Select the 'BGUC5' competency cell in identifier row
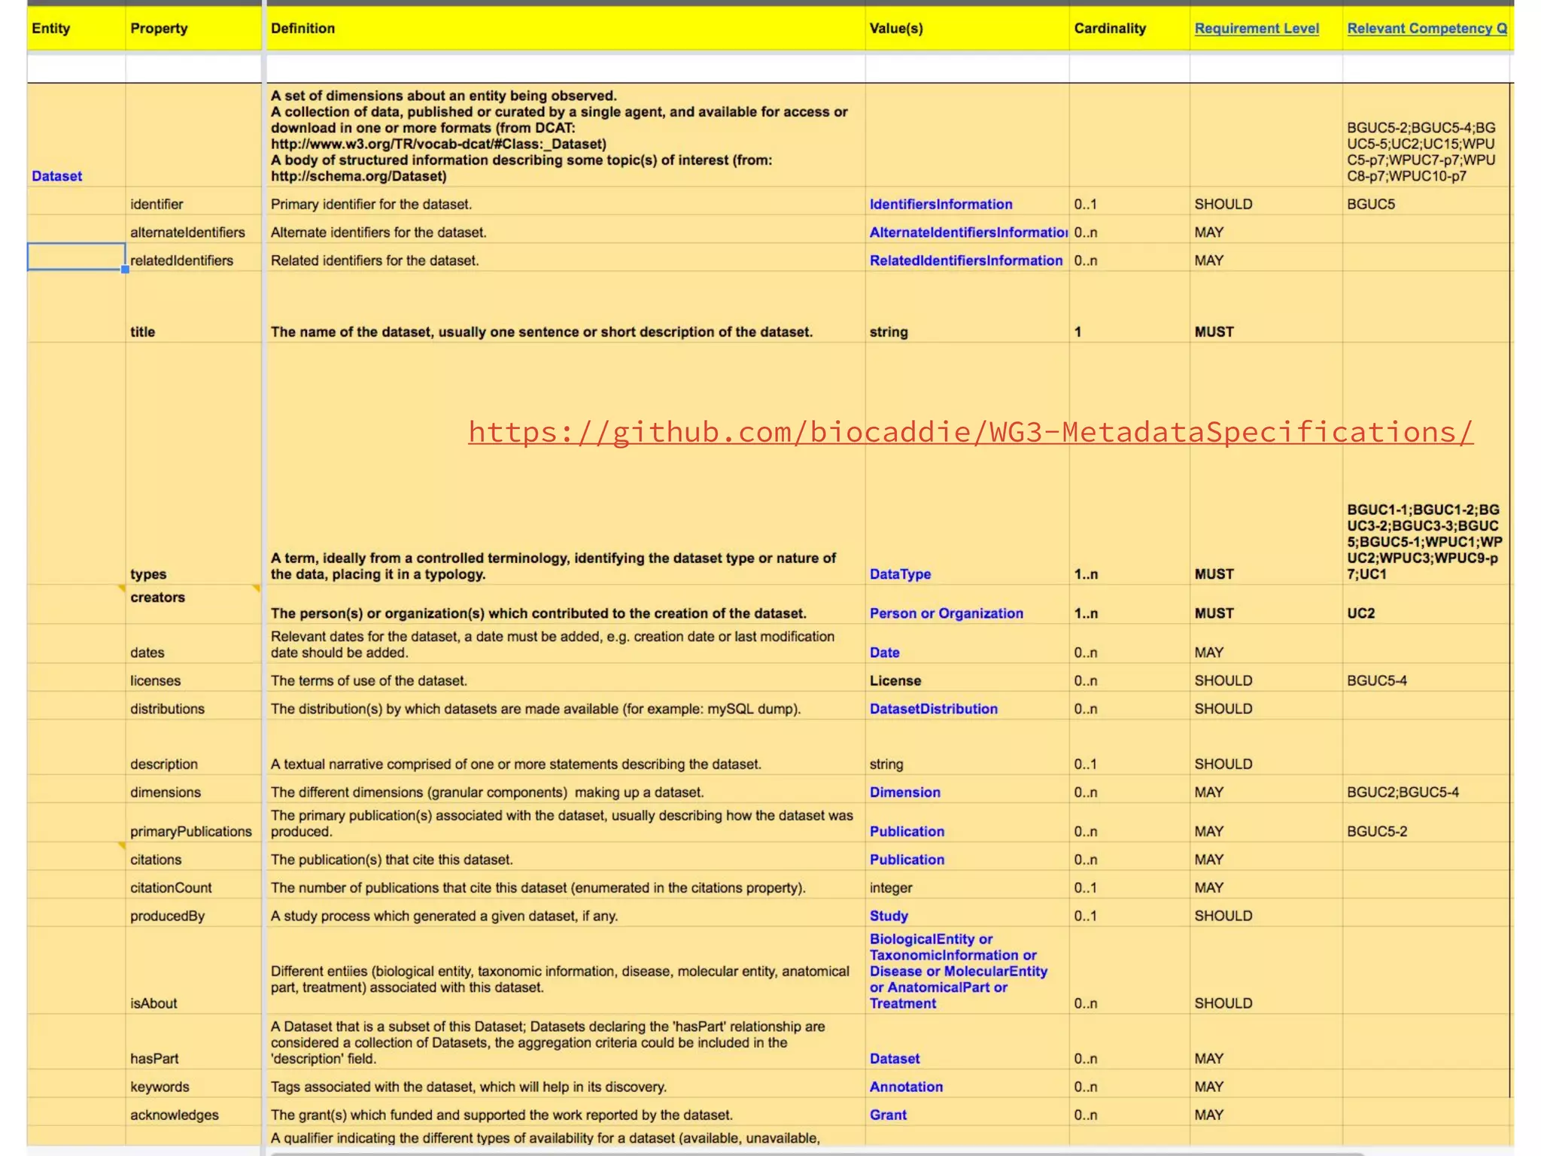The image size is (1541, 1156). click(x=1426, y=202)
